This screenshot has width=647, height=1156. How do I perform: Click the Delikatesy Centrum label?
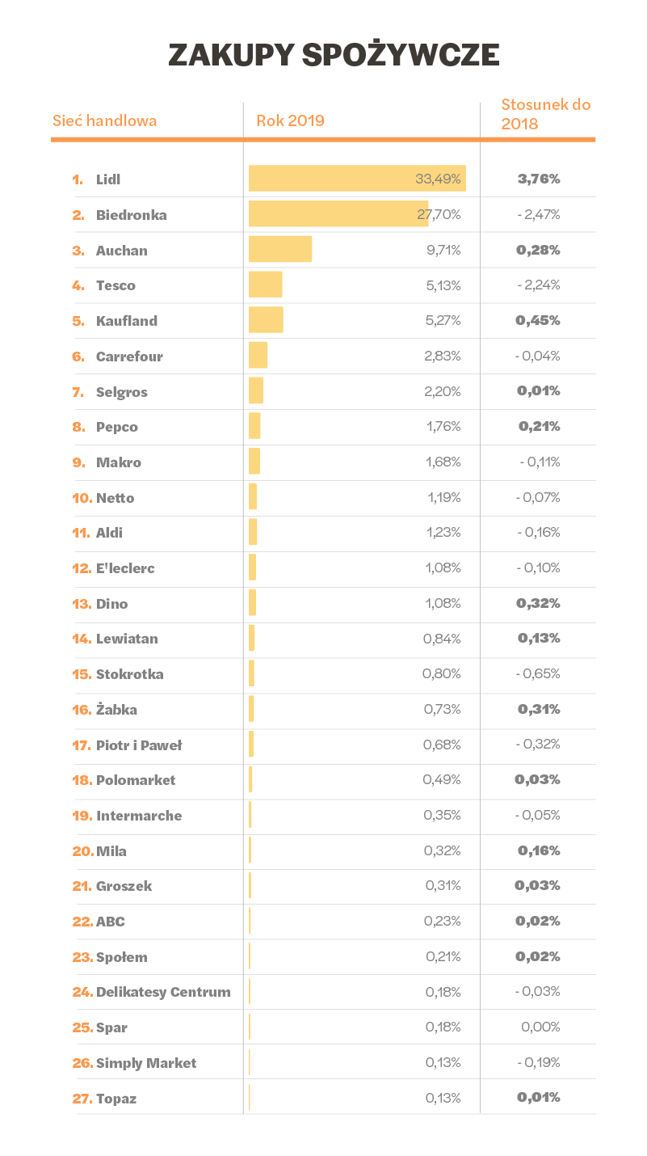coord(163,992)
